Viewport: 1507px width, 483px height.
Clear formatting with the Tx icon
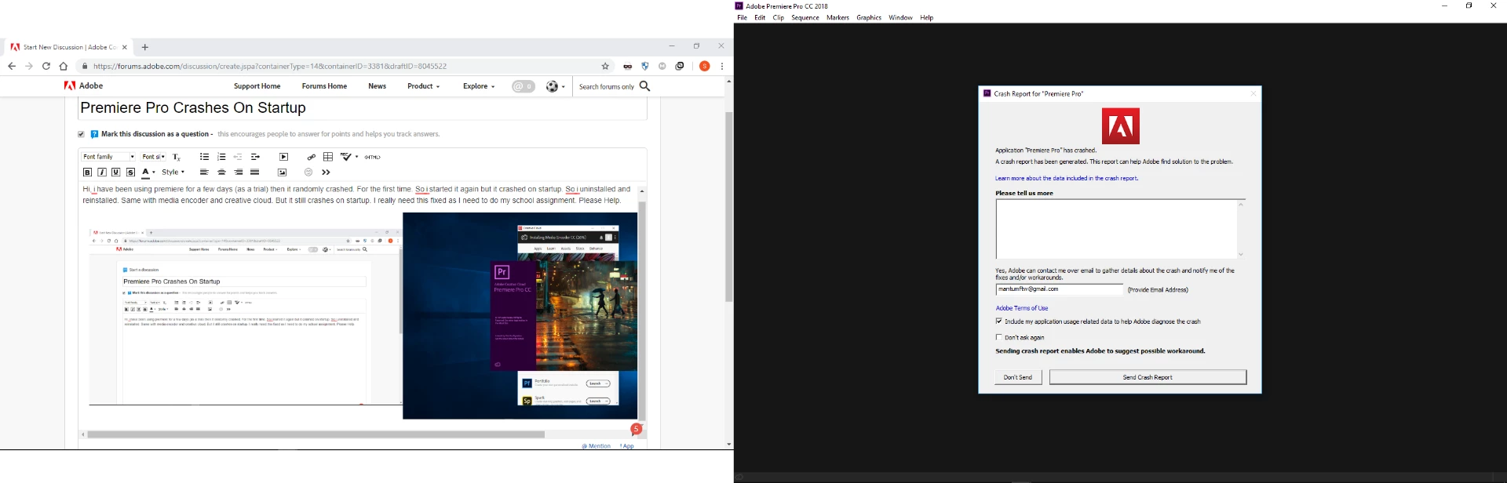[x=177, y=157]
